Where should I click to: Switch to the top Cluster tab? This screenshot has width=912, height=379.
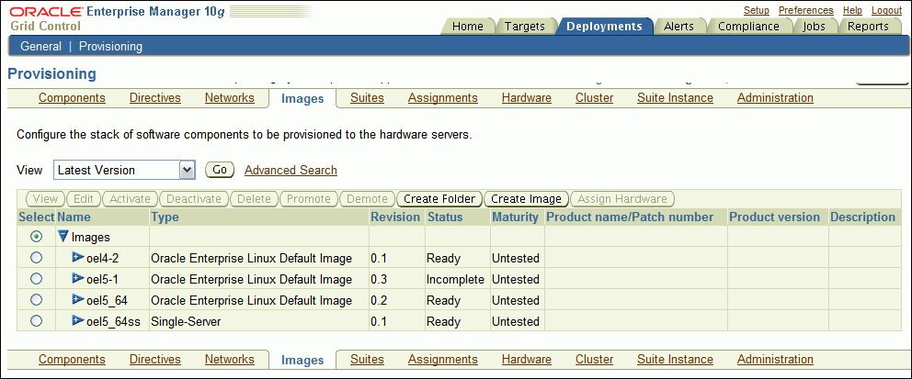point(595,97)
